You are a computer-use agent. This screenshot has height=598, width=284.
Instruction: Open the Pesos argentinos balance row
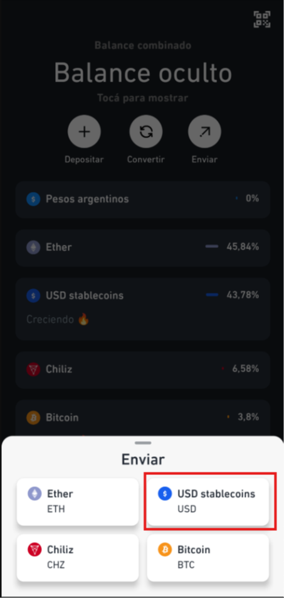click(x=143, y=200)
